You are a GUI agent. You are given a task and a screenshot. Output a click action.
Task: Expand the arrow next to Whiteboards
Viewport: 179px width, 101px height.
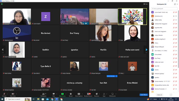pos(116,94)
